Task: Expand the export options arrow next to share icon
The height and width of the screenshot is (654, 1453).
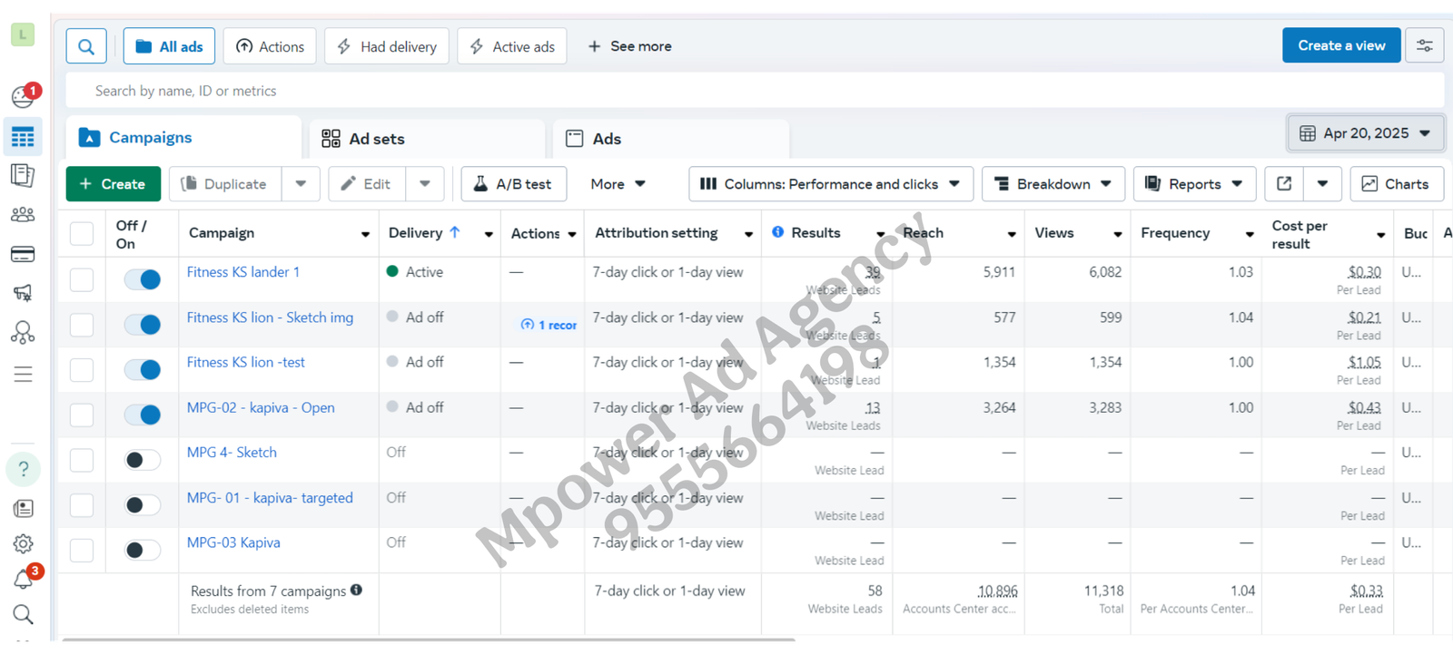Action: tap(1322, 184)
